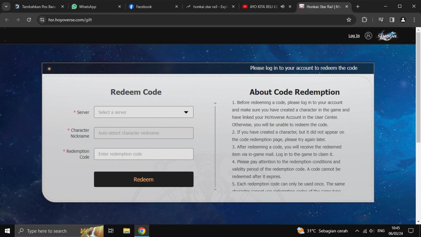Open the Chrome three-dot menu

coord(414,20)
